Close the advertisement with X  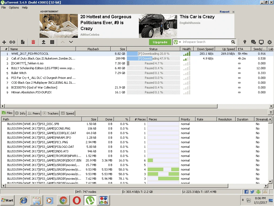tap(233, 12)
